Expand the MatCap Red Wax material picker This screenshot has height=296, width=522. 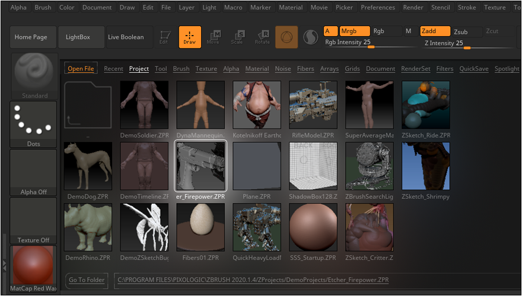click(x=34, y=268)
